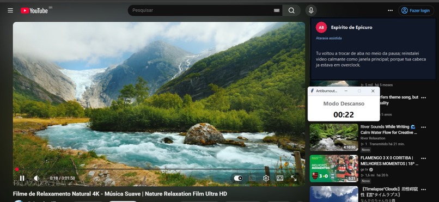The height and width of the screenshot is (202, 439).
Task: Mute the video volume speaker icon
Action: click(36, 178)
